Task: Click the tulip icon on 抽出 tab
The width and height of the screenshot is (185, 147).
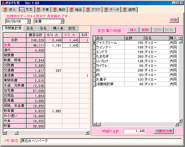Action: 72,10
